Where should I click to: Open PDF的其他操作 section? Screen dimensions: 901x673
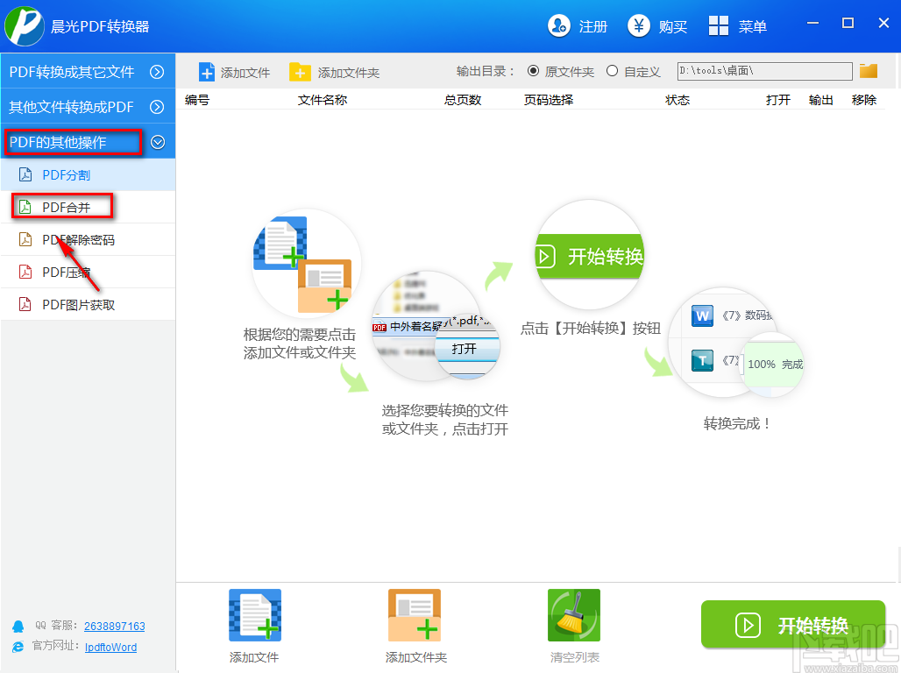pyautogui.click(x=88, y=141)
